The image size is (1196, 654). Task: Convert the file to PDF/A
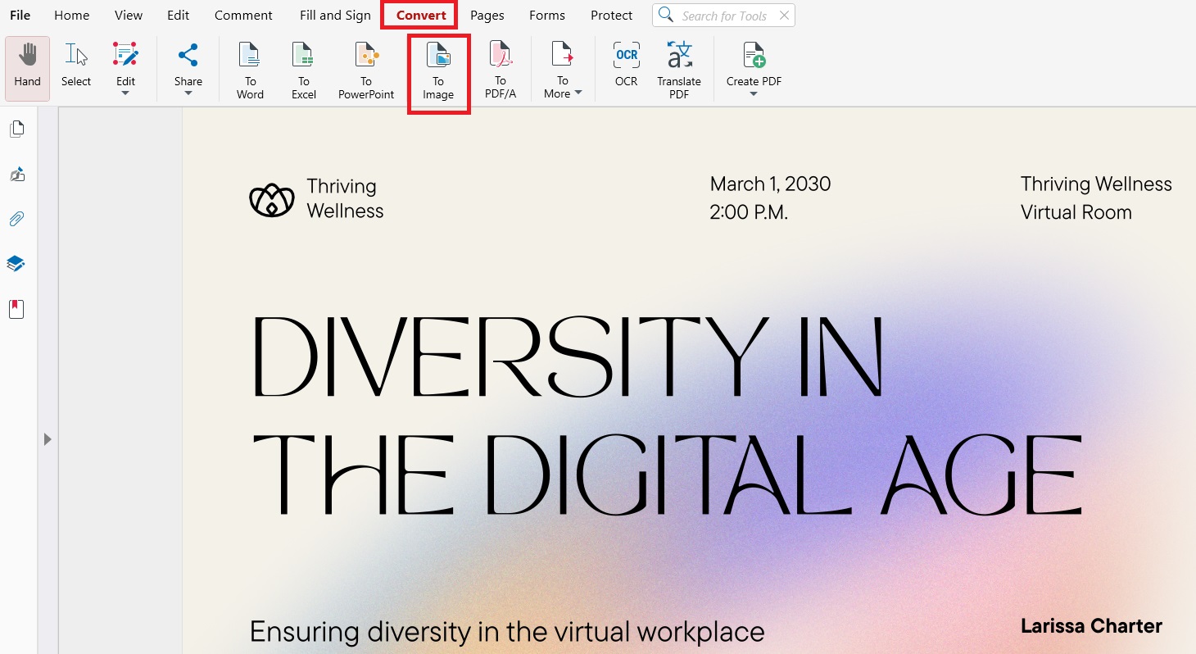click(500, 67)
